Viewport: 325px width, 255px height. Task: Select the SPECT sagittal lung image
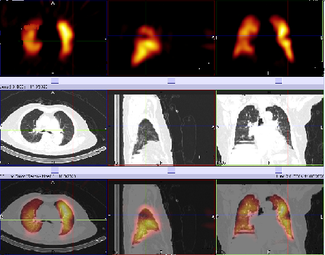pos(161,38)
